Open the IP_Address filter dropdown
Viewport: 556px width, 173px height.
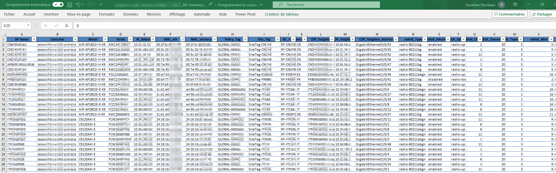[x=153, y=39]
